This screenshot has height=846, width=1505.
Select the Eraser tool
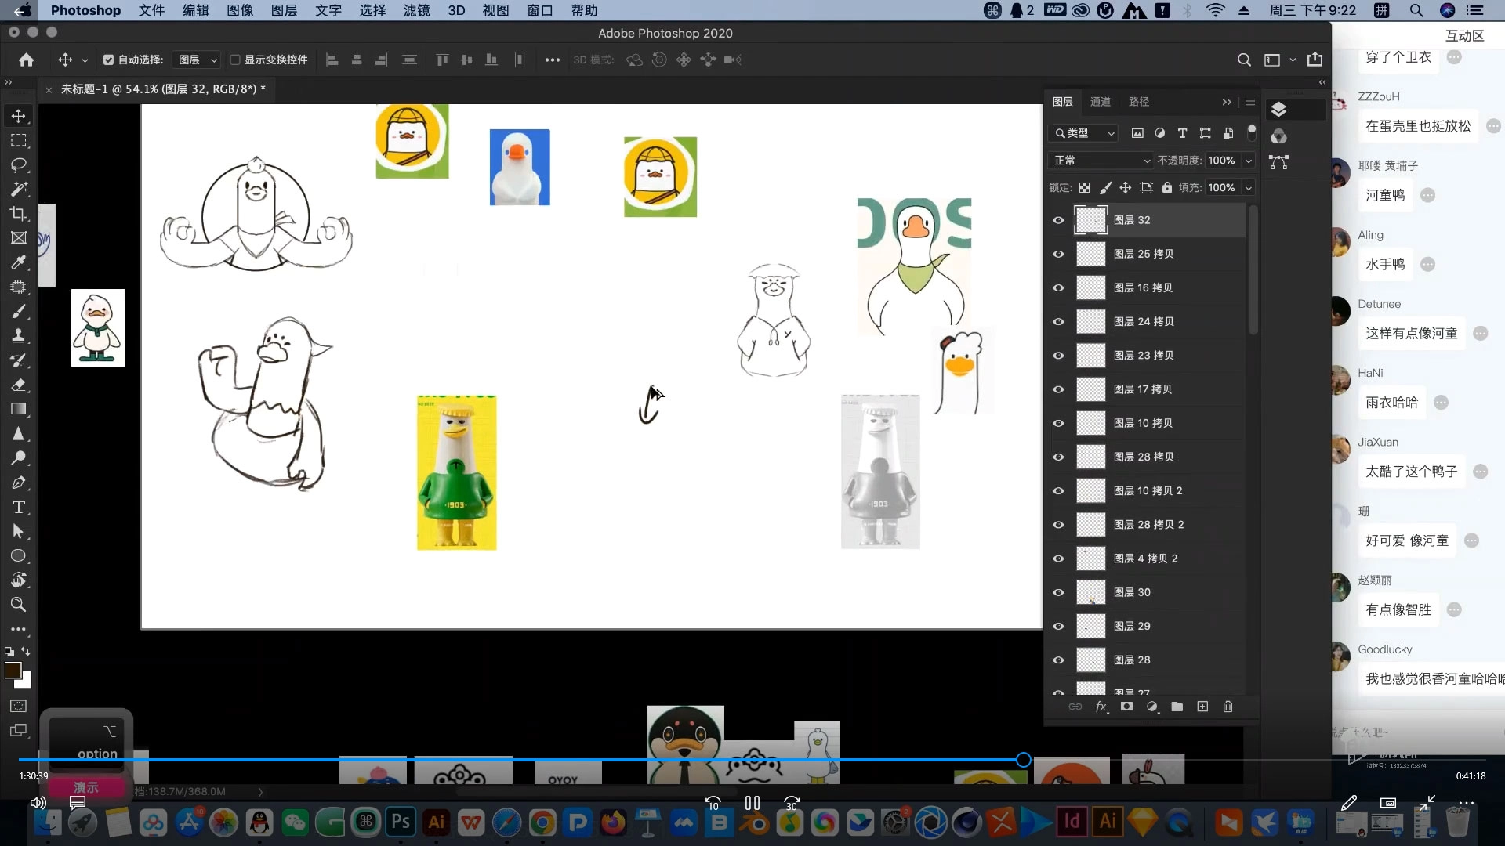coord(19,385)
